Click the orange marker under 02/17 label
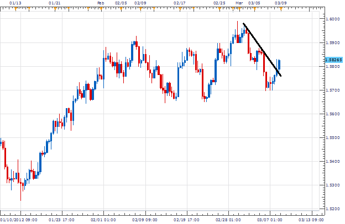Image resolution: width=345 pixels, height=224 pixels. coord(180,9)
